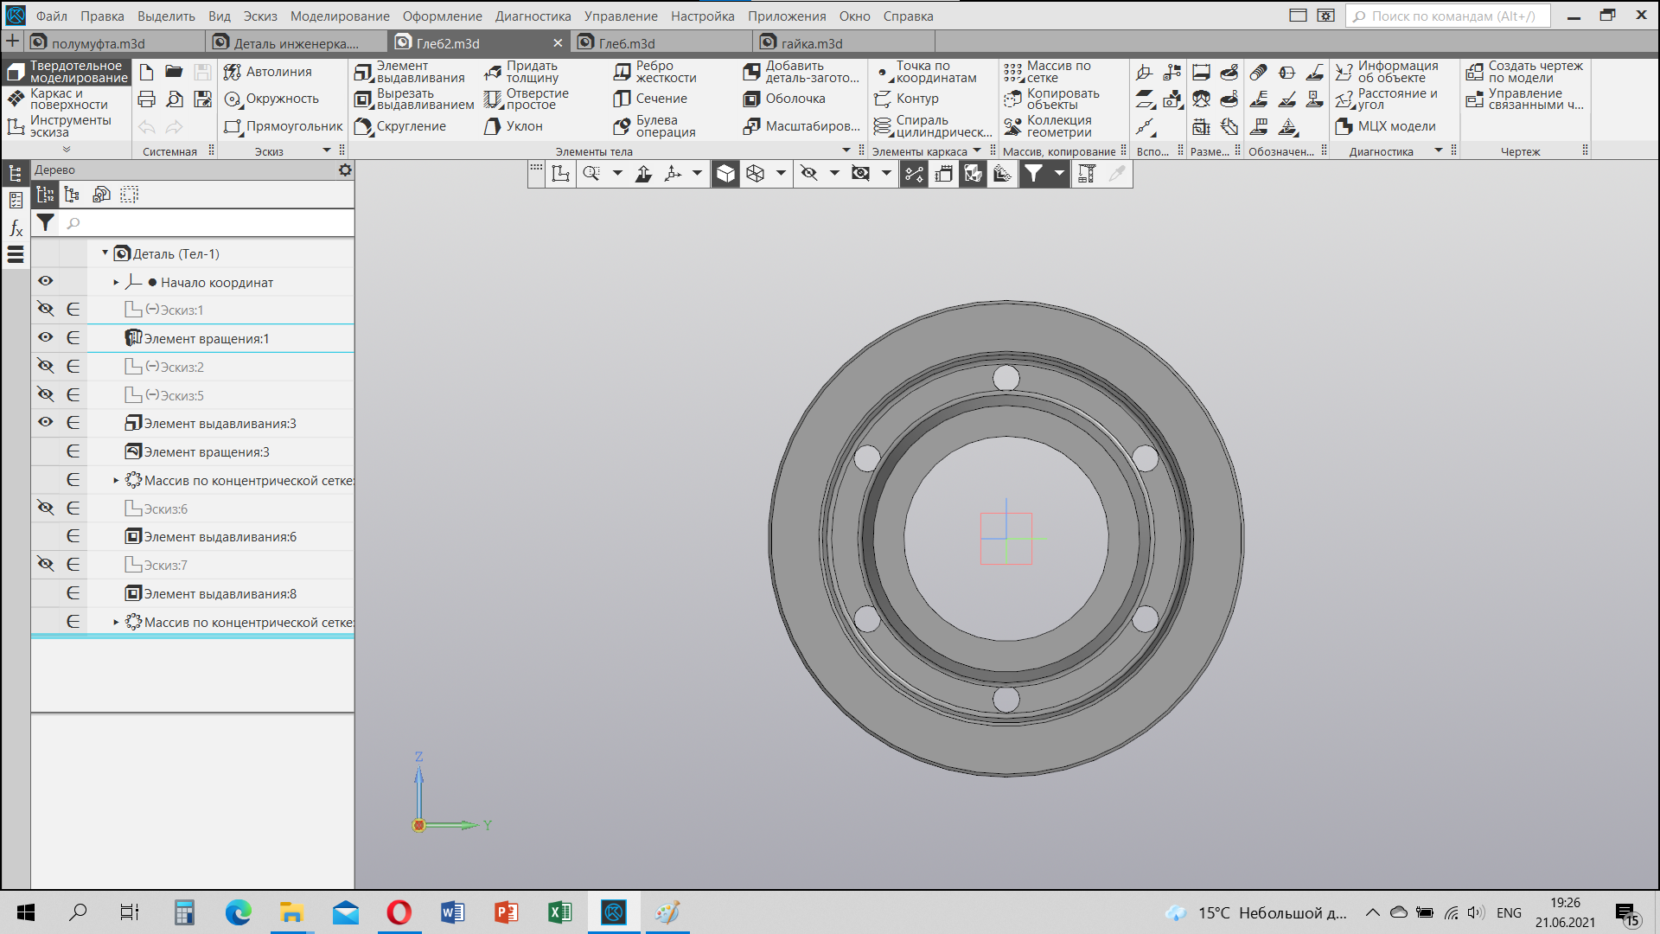Open Opera browser from taskbar
This screenshot has height=934, width=1660.
(399, 912)
